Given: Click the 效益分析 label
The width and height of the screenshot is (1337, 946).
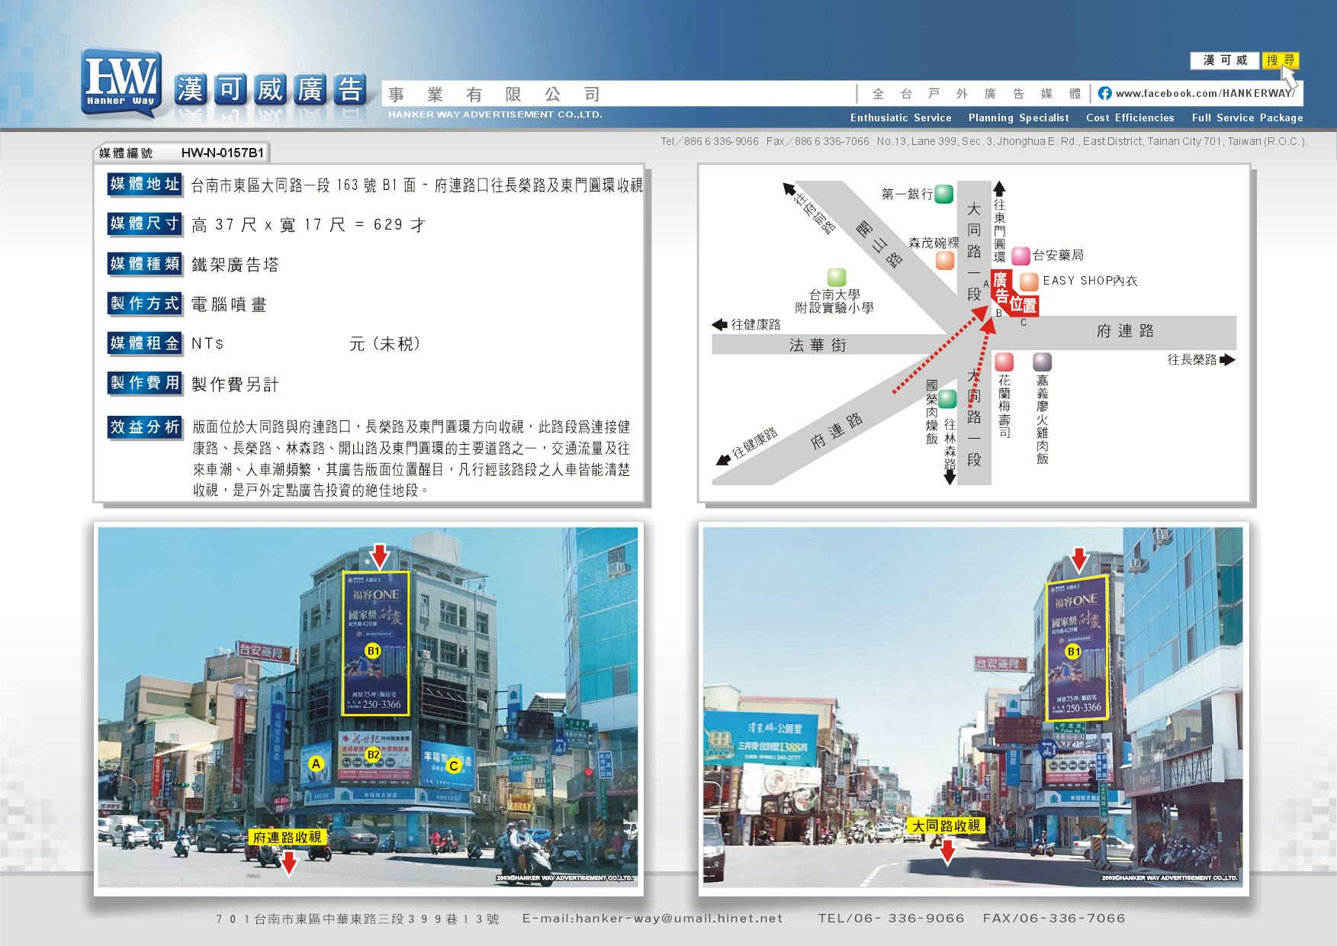Looking at the screenshot, I should click(145, 427).
